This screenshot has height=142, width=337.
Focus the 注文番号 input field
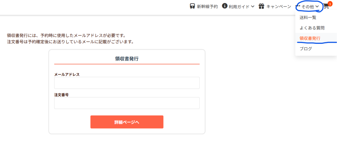pyautogui.click(x=127, y=103)
